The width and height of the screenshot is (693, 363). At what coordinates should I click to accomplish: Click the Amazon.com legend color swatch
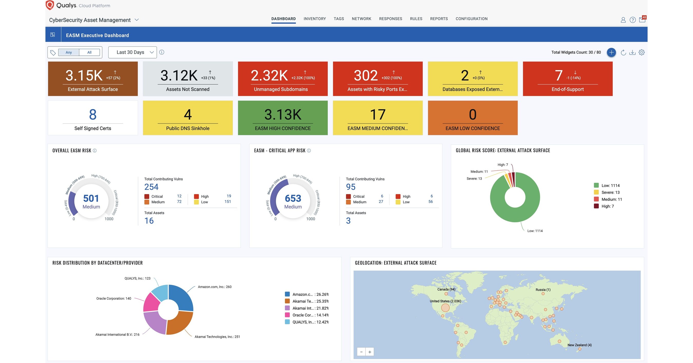coord(287,294)
